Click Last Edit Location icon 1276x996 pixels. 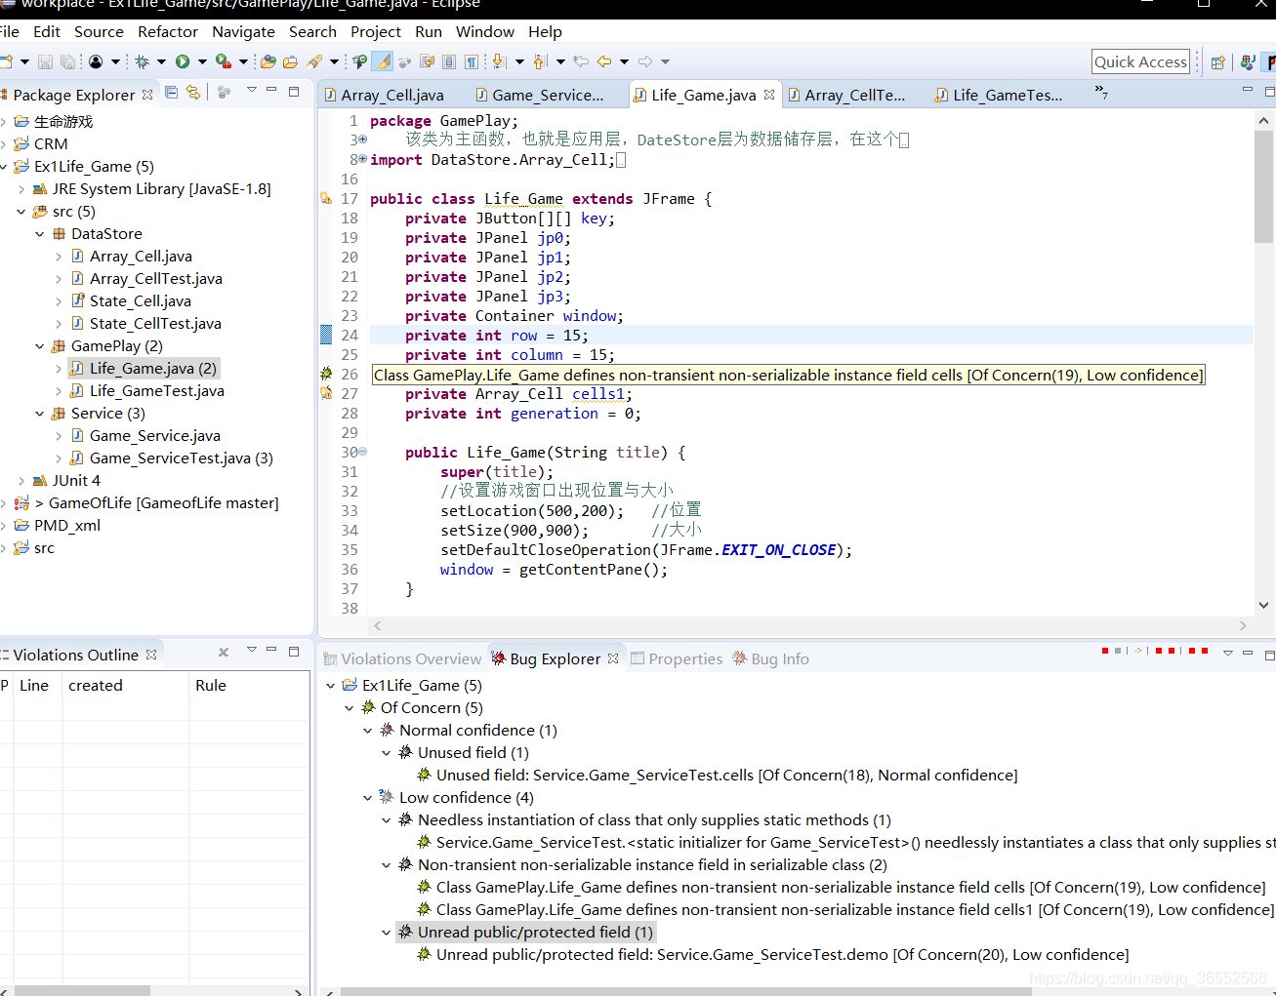(x=581, y=61)
